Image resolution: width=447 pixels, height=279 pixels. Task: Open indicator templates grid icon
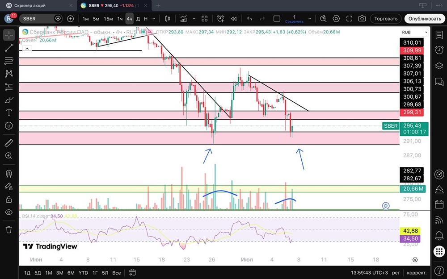204,19
